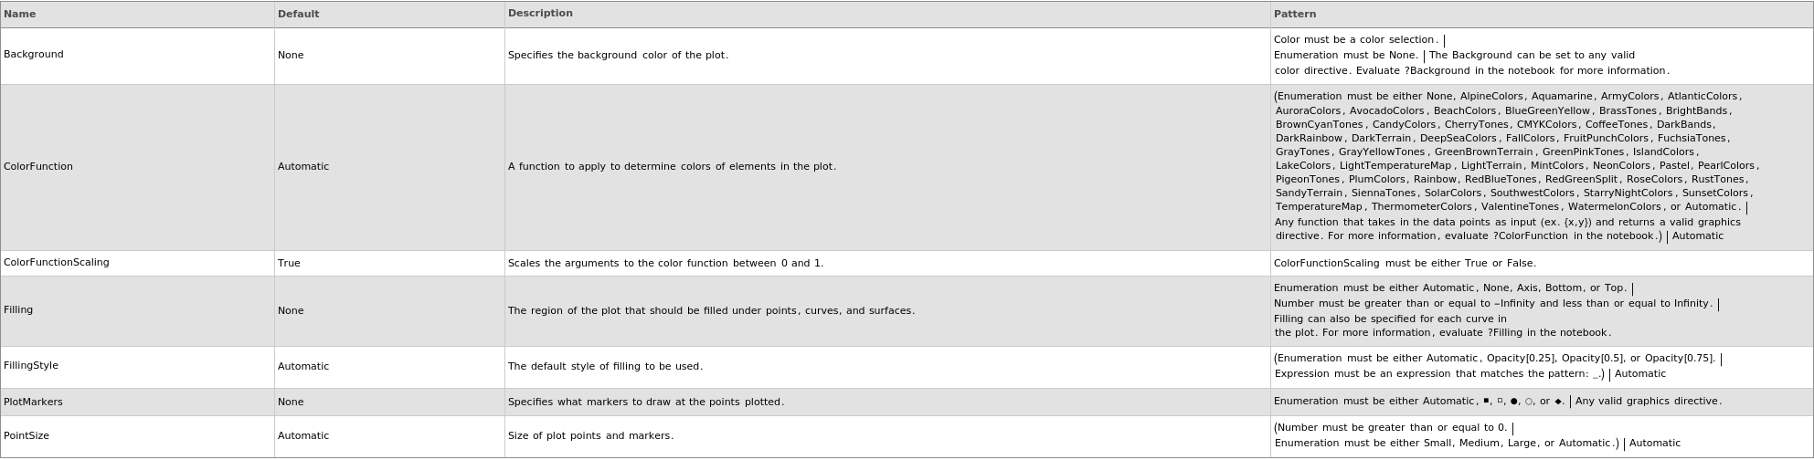Click the True default for ColorFunctionScaling
Image resolution: width=1814 pixels, height=460 pixels.
click(x=289, y=263)
